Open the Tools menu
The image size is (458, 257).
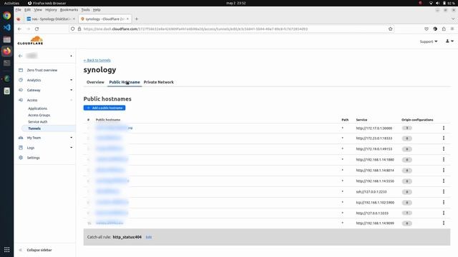(x=85, y=9)
